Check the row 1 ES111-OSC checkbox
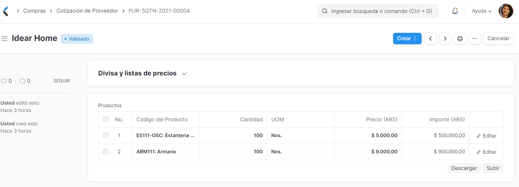The width and height of the screenshot is (519, 187). [106, 135]
